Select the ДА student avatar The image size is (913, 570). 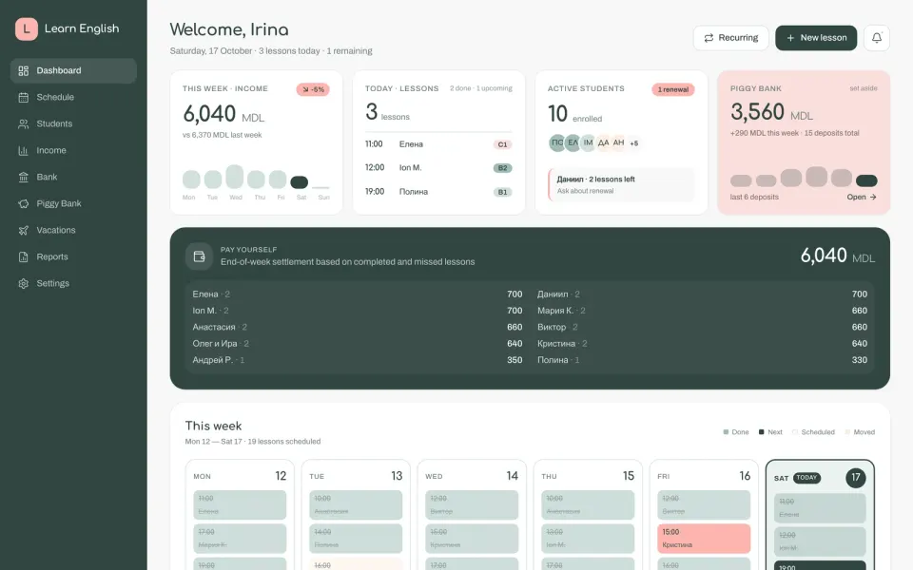(x=603, y=142)
